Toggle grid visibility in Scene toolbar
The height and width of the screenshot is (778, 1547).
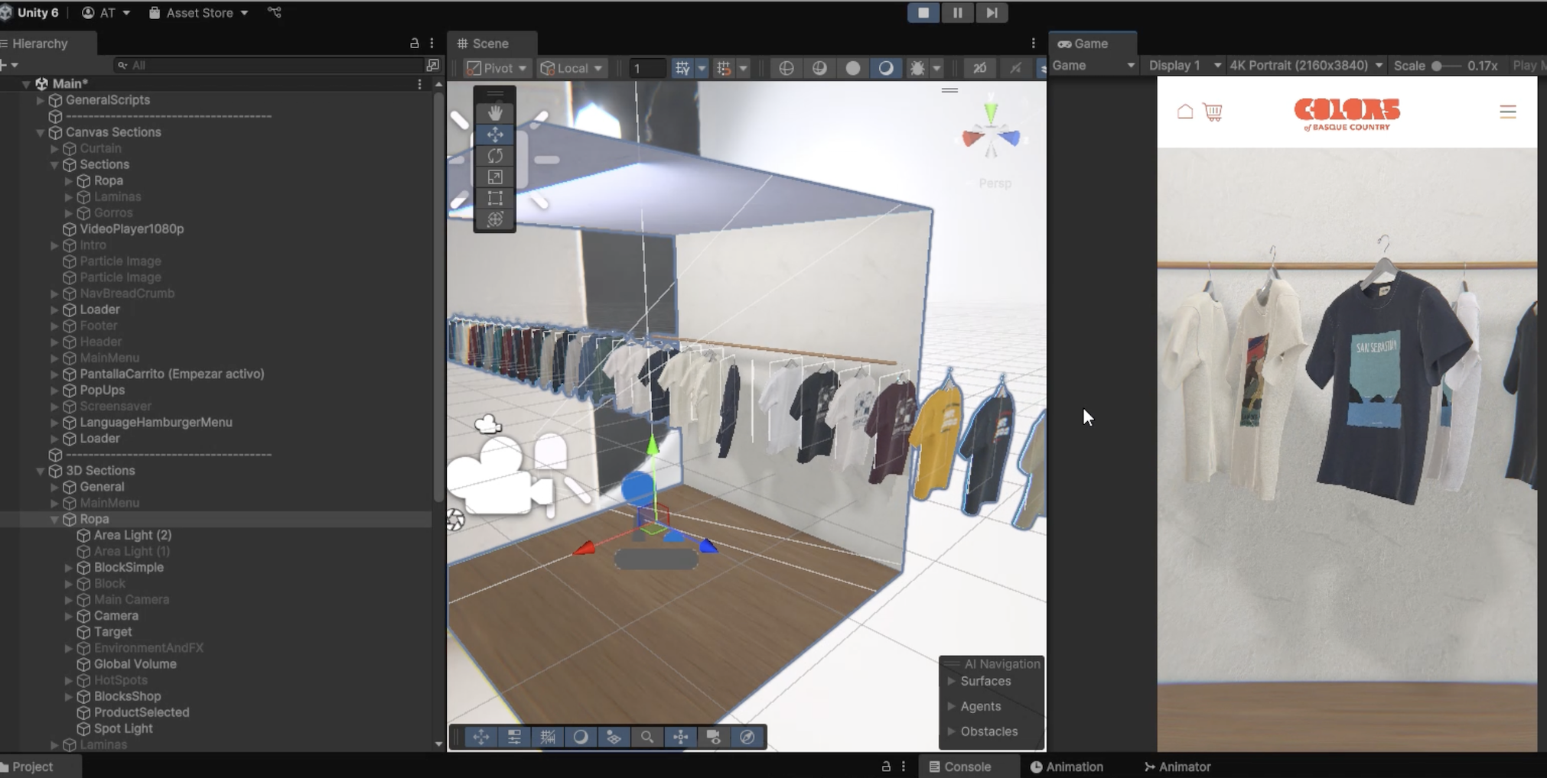coord(682,68)
